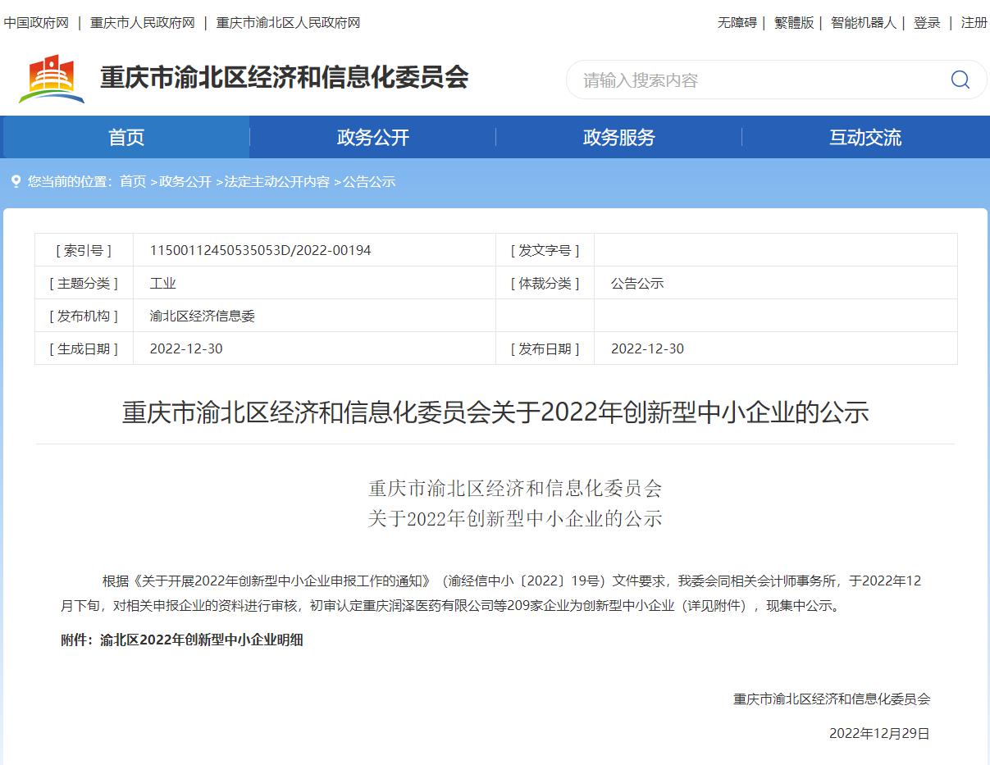Click the location pin icon in breadcrumb bar
Screen dimensions: 990x765
click(x=16, y=181)
